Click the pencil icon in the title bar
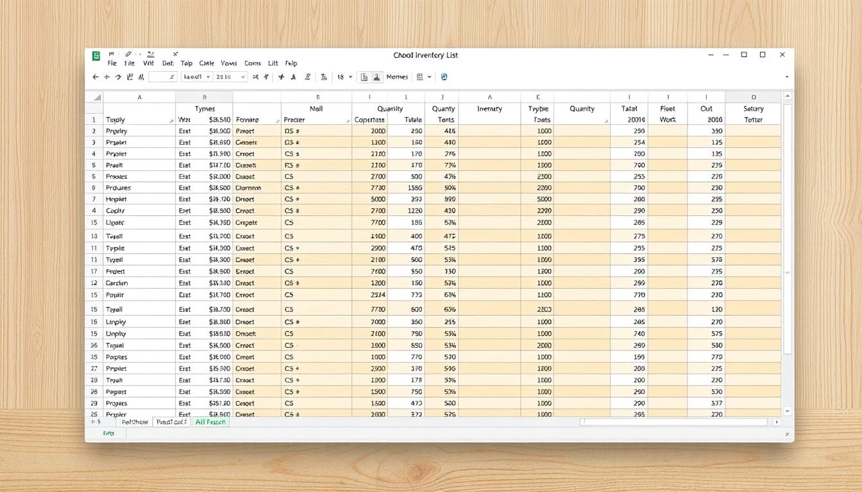The height and width of the screenshot is (492, 862). (128, 54)
